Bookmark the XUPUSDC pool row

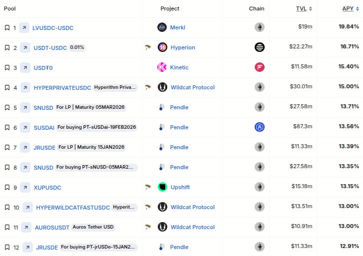click(x=7, y=187)
